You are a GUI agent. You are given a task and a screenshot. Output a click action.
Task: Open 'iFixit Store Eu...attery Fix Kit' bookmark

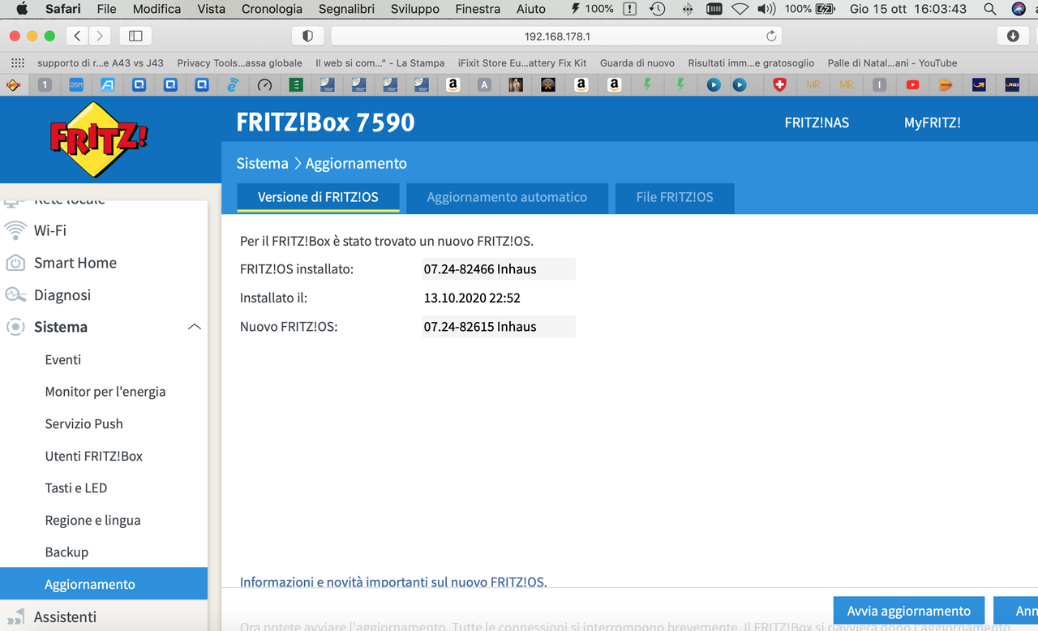click(x=522, y=62)
